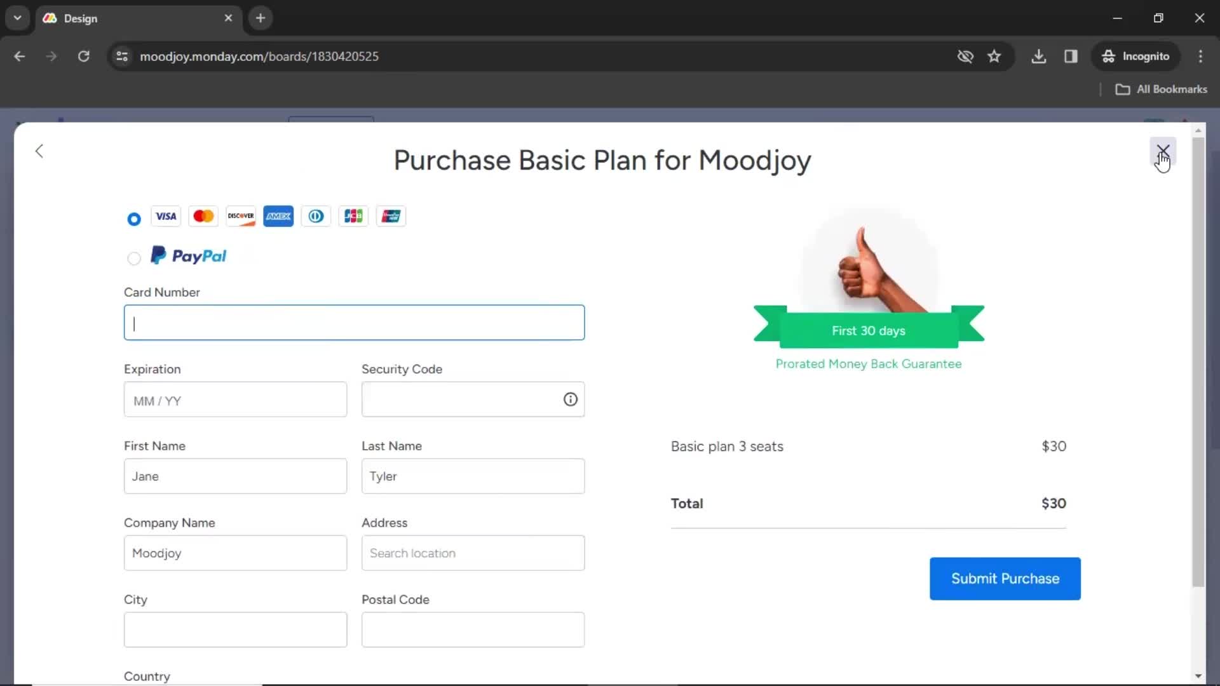This screenshot has width=1220, height=686.
Task: Select the credit card payment radio button
Action: click(133, 219)
